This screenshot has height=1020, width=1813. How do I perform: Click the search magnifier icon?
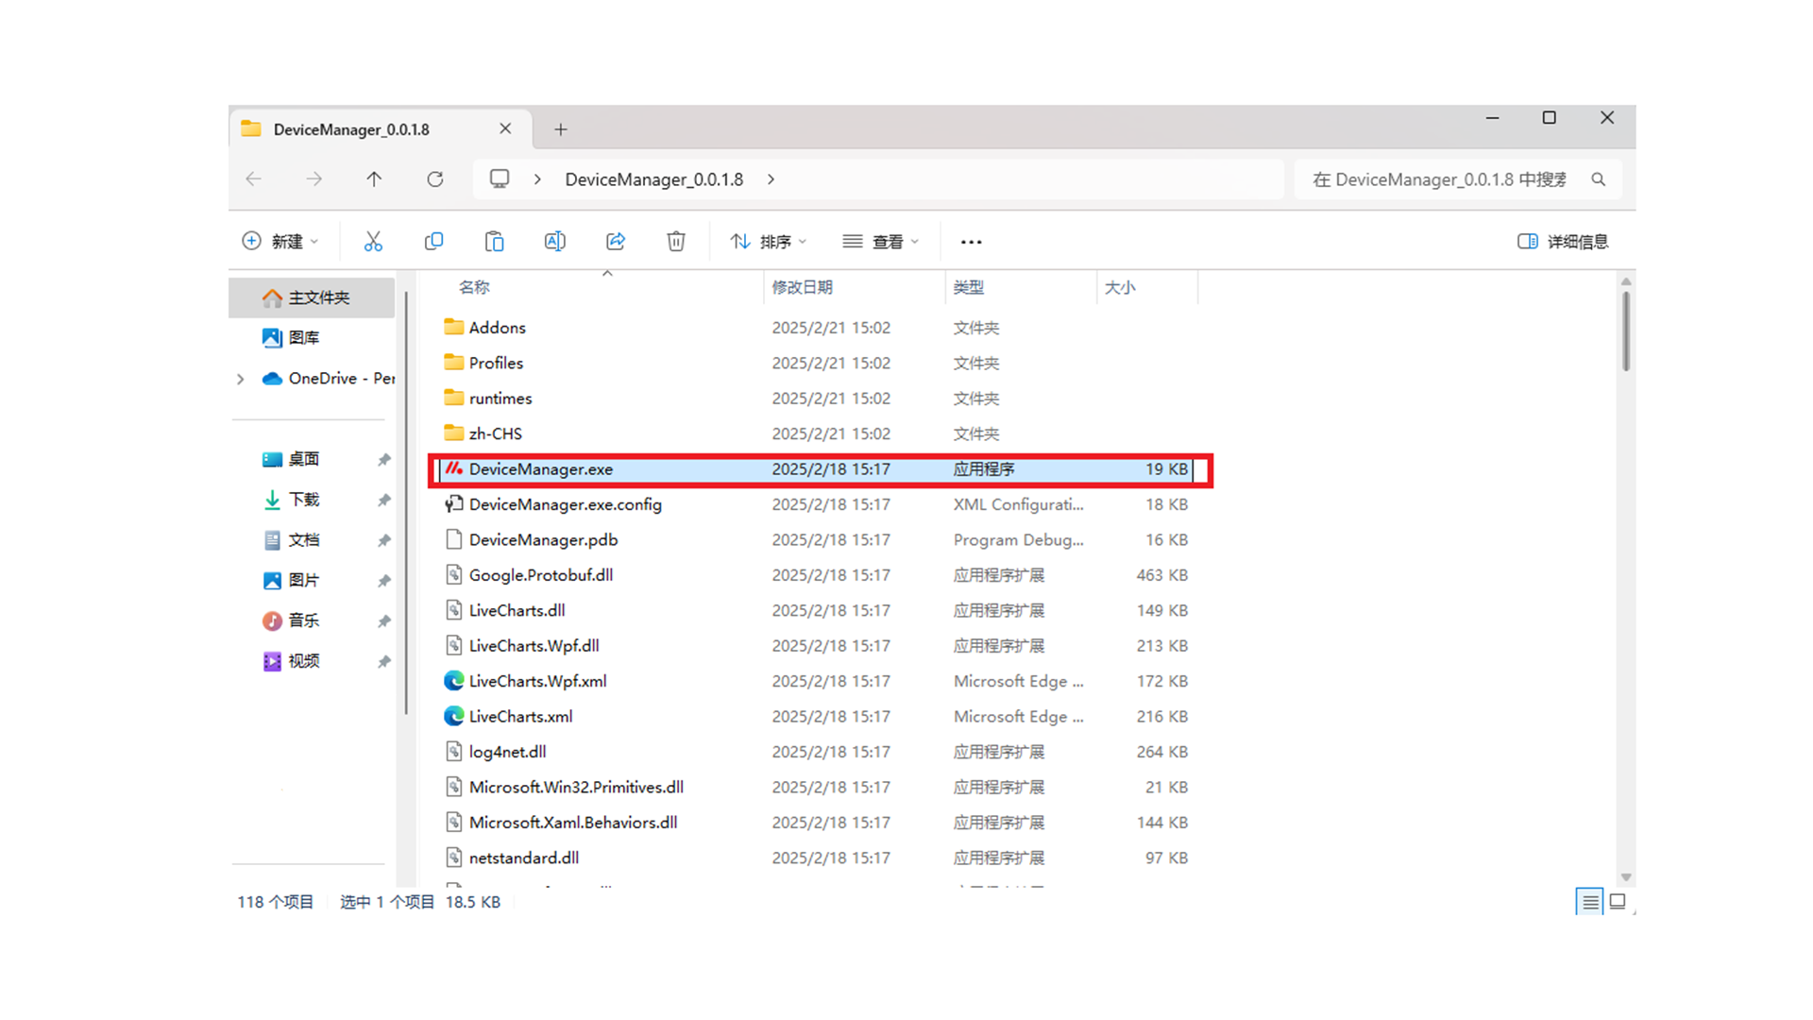coord(1598,178)
